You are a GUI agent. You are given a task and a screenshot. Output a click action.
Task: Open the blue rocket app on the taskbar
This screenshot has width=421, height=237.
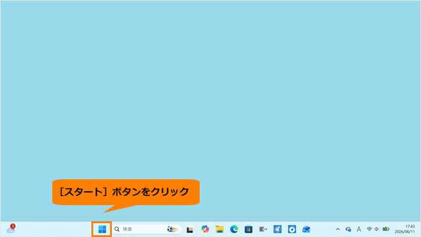click(277, 229)
